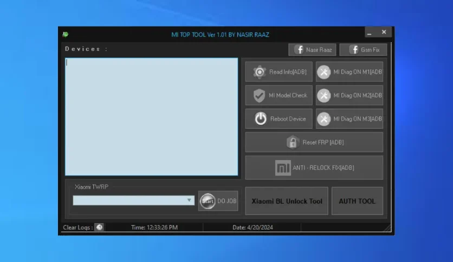This screenshot has width=453, height=262.
Task: Click the MI logo icon on Anti-Relock
Action: (x=283, y=168)
